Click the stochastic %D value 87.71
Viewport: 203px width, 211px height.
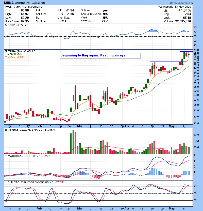point(59,182)
